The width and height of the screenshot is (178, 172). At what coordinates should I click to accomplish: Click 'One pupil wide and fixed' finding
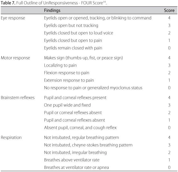[67, 105]
